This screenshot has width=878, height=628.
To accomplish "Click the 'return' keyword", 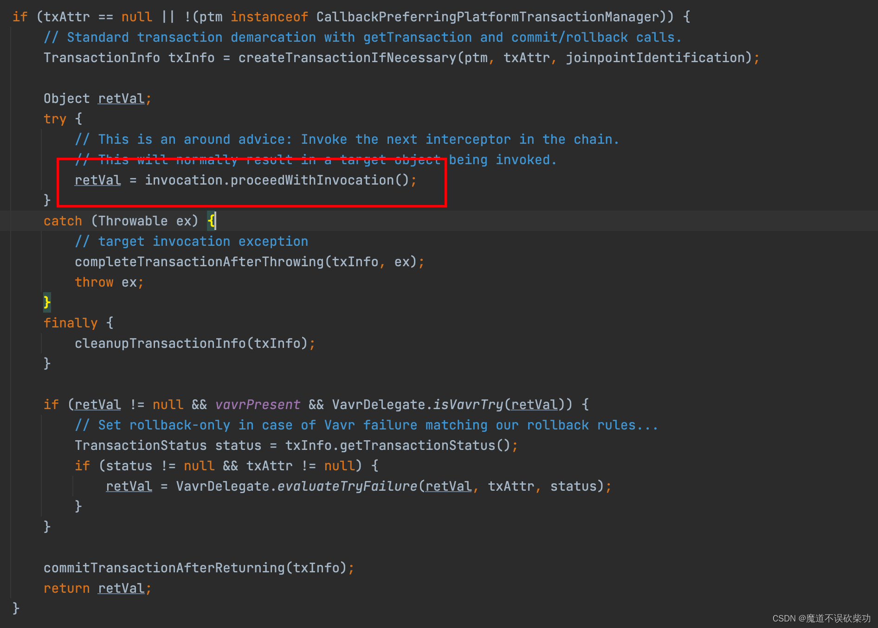I will [x=67, y=589].
